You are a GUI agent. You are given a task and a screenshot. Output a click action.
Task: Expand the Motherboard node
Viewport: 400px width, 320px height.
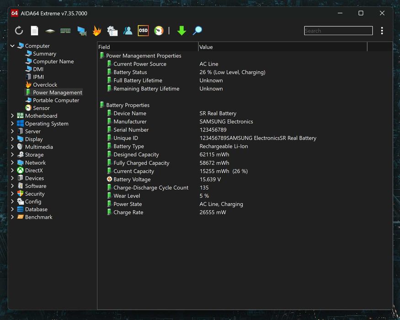pyautogui.click(x=12, y=116)
